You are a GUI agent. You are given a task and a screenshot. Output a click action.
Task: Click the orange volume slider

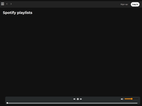131,99
